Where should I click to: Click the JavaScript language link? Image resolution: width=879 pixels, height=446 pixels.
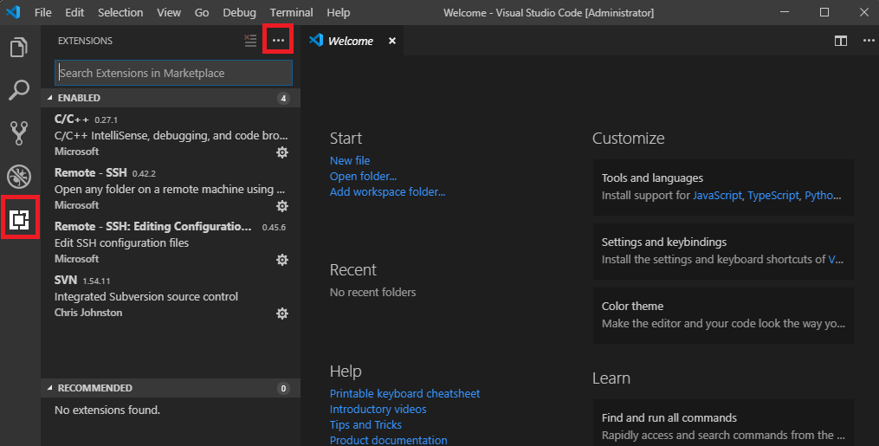[x=717, y=195]
